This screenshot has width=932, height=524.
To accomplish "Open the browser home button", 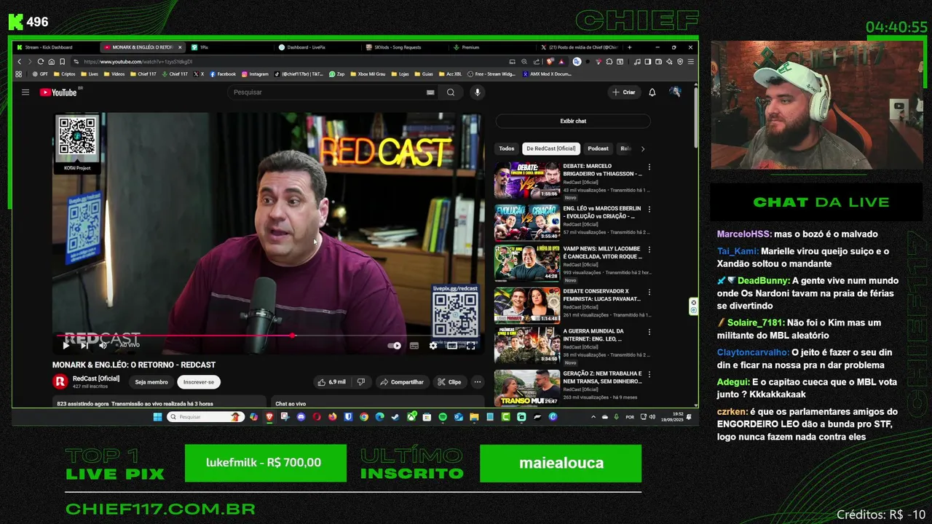I will point(52,62).
